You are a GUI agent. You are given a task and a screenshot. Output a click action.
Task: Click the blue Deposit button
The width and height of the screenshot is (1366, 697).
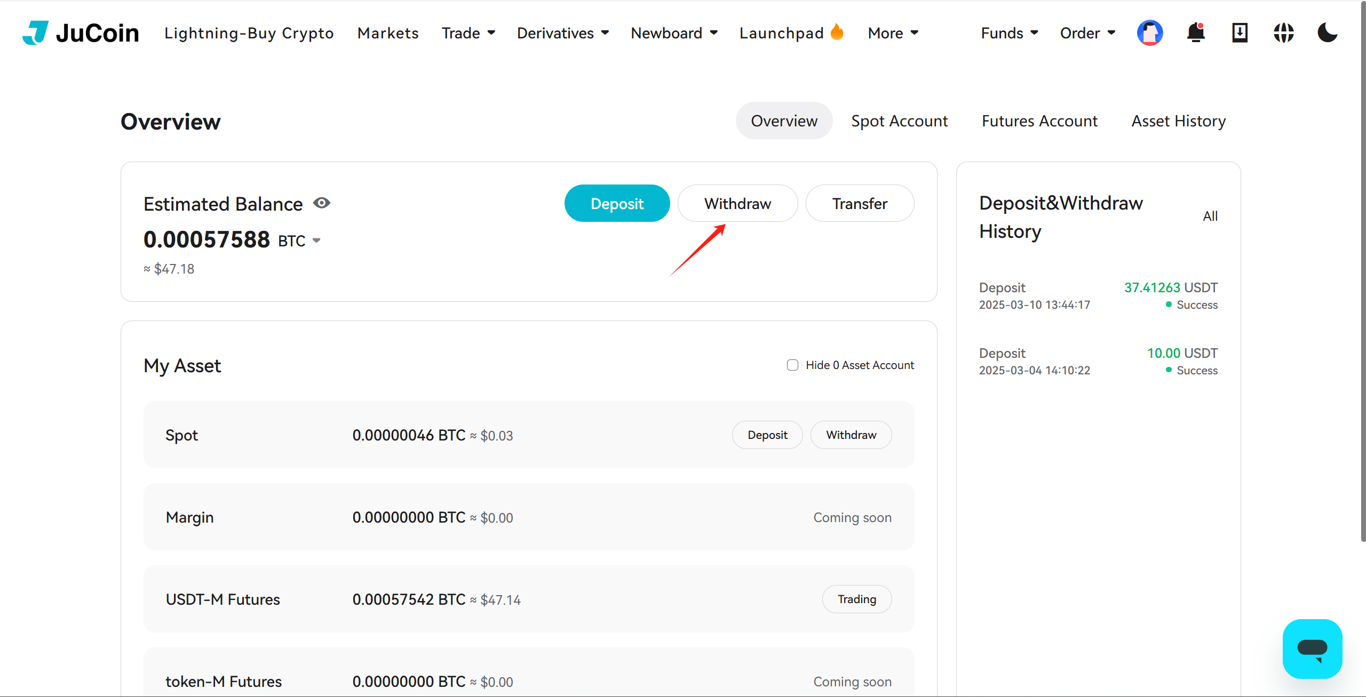(617, 203)
